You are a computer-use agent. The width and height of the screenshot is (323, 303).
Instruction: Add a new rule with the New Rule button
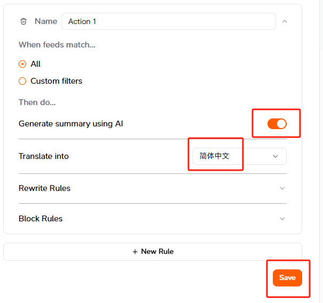153,252
